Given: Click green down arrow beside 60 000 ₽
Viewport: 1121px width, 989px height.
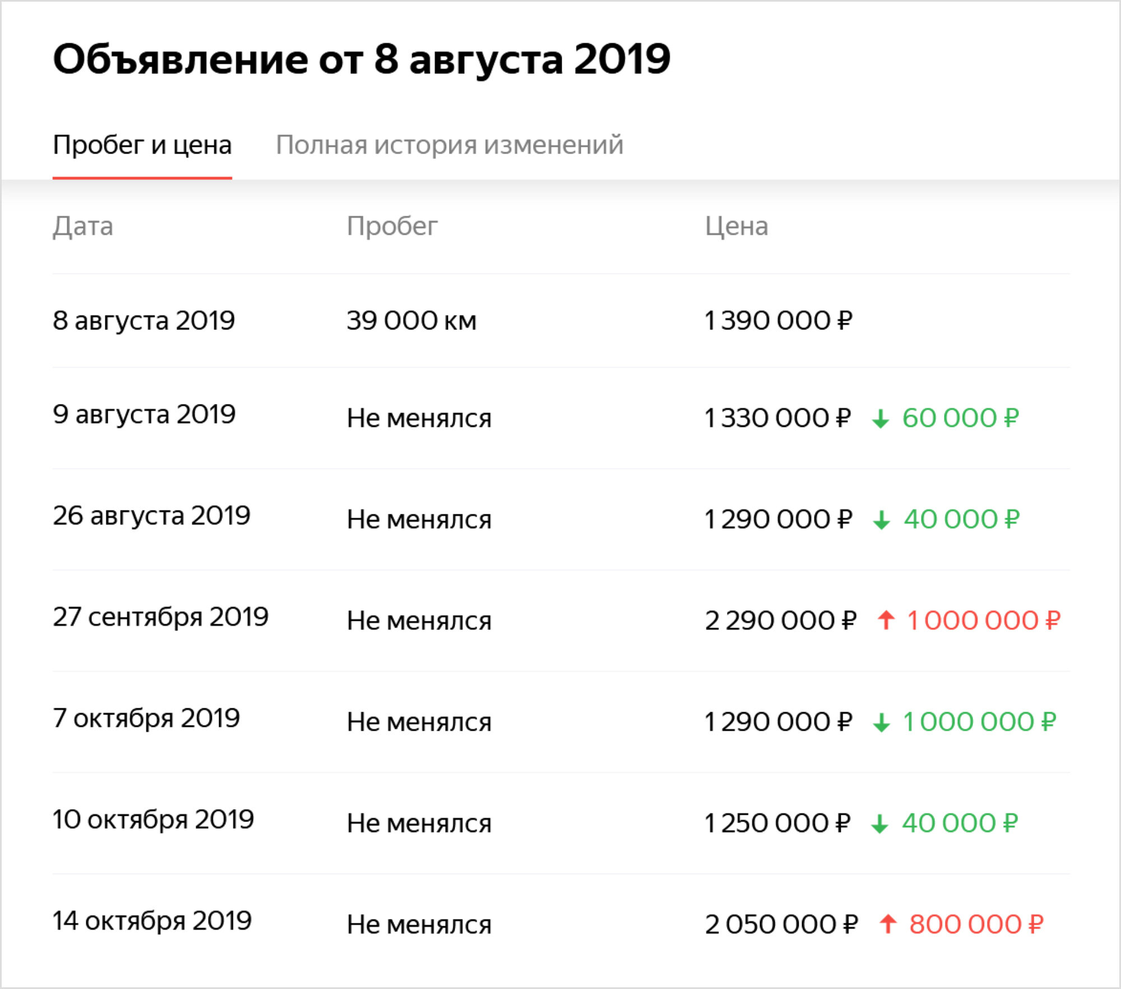Looking at the screenshot, I should tap(881, 419).
